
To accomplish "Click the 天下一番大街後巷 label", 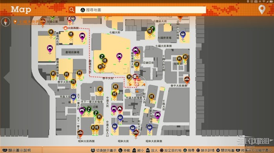I will click(92, 101).
